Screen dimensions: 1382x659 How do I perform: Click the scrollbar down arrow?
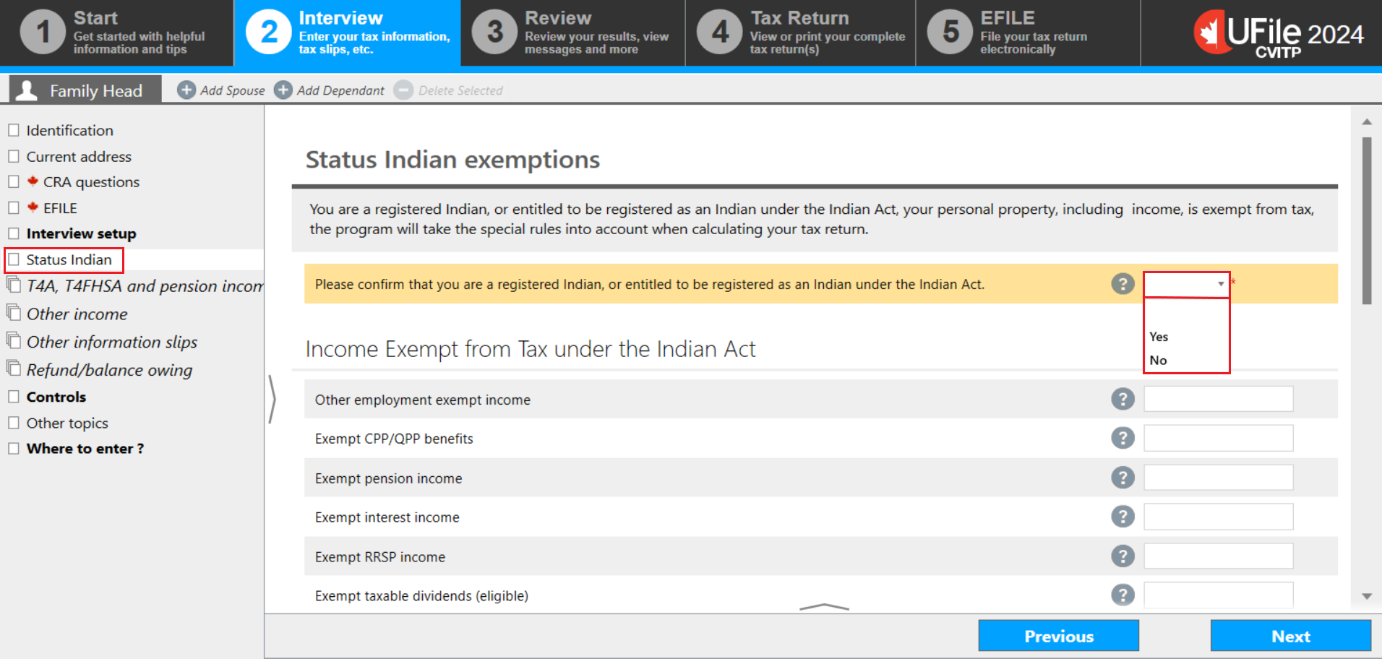click(1366, 597)
